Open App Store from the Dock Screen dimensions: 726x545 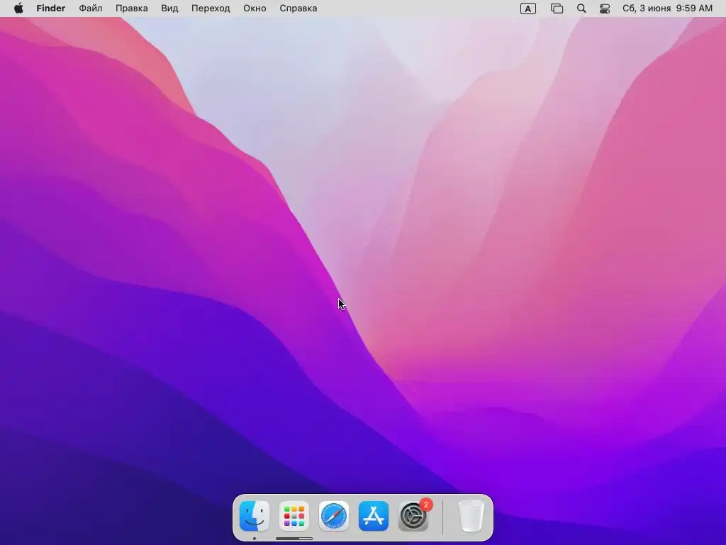pyautogui.click(x=374, y=516)
